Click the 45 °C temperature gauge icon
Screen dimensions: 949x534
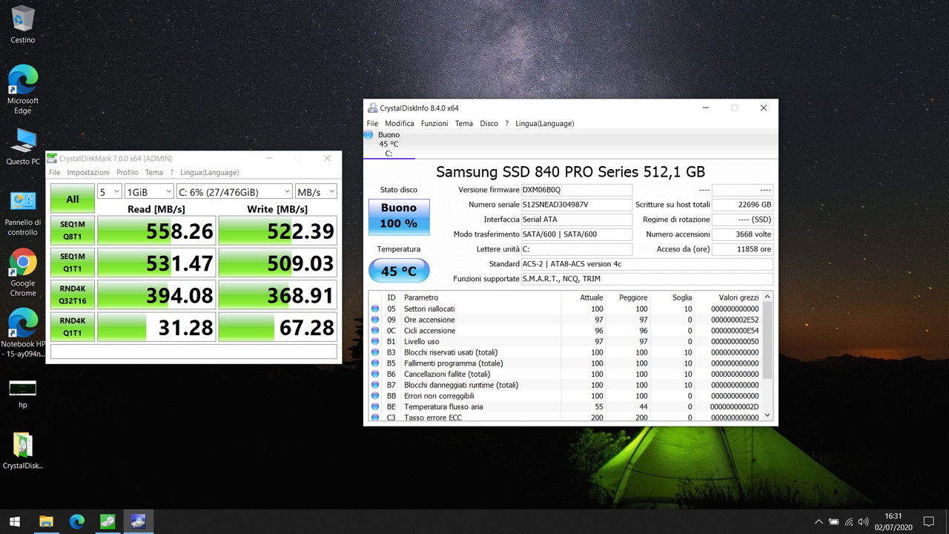tap(399, 271)
